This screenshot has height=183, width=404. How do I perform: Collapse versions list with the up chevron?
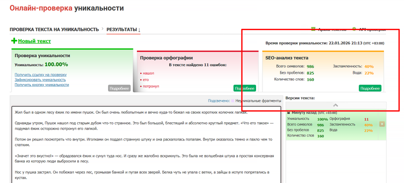click(x=336, y=105)
